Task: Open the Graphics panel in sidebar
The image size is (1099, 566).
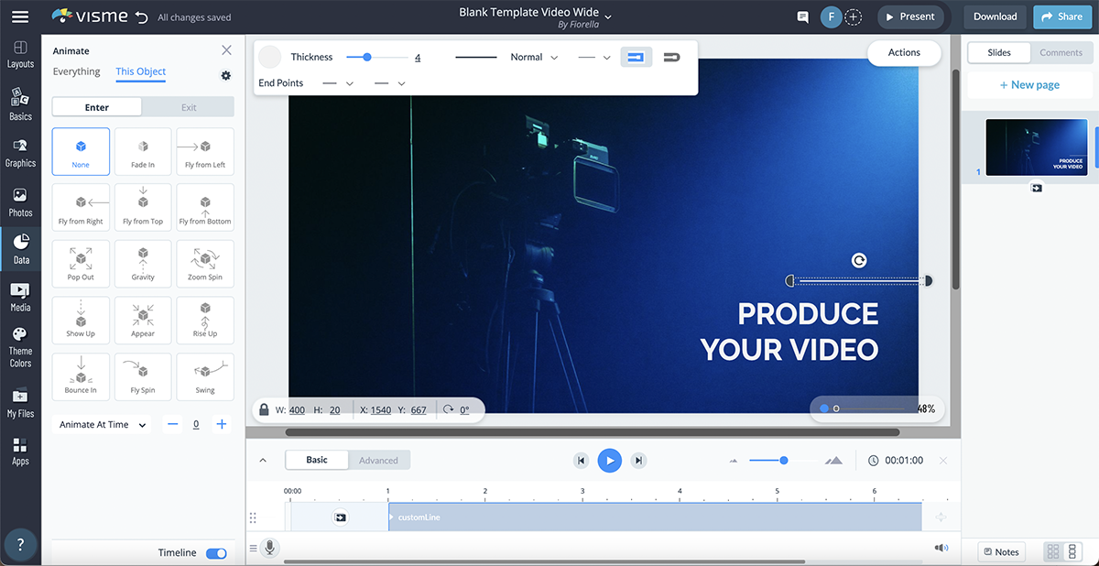Action: (x=20, y=152)
